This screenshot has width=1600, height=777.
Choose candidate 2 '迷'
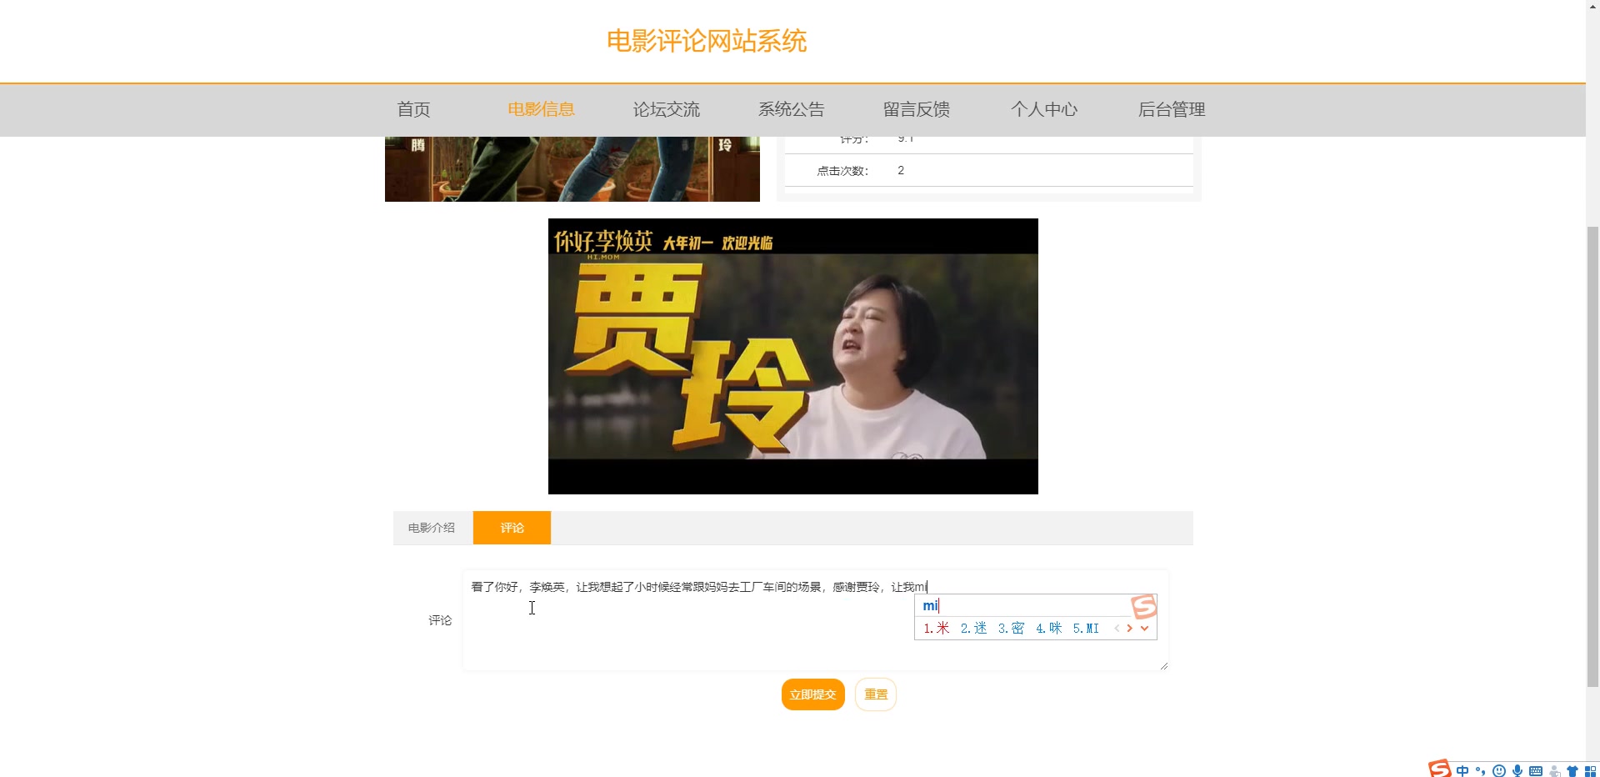click(974, 629)
